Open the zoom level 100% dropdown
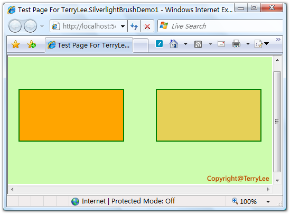The image size is (290, 214). point(268,202)
